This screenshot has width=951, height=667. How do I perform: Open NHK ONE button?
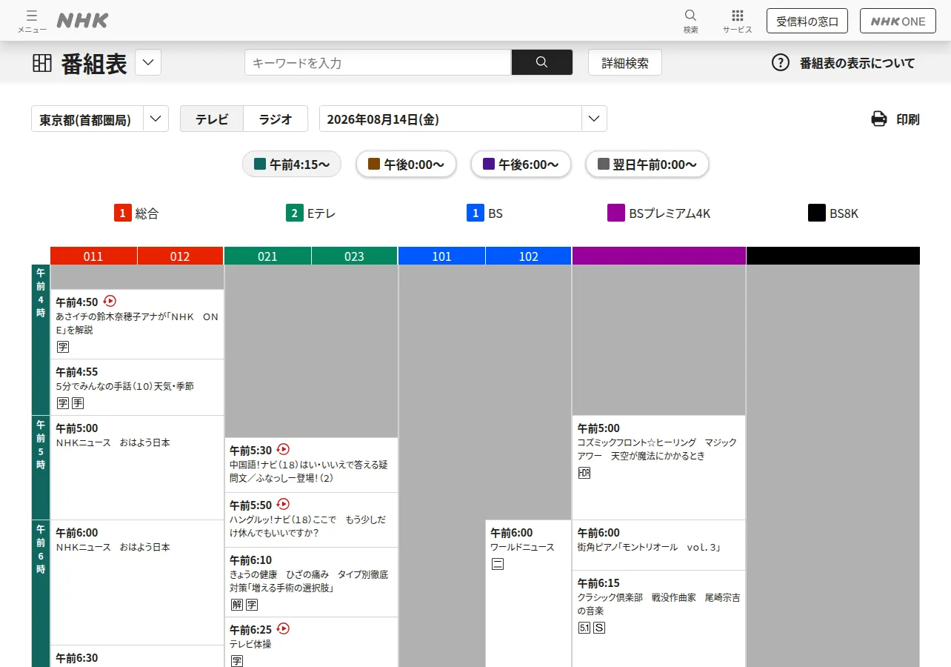[898, 21]
